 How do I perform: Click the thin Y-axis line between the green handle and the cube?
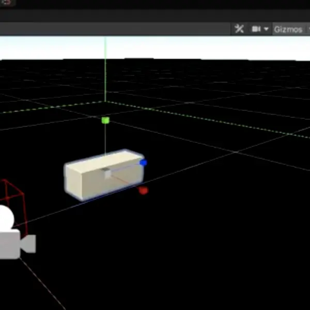click(105, 138)
